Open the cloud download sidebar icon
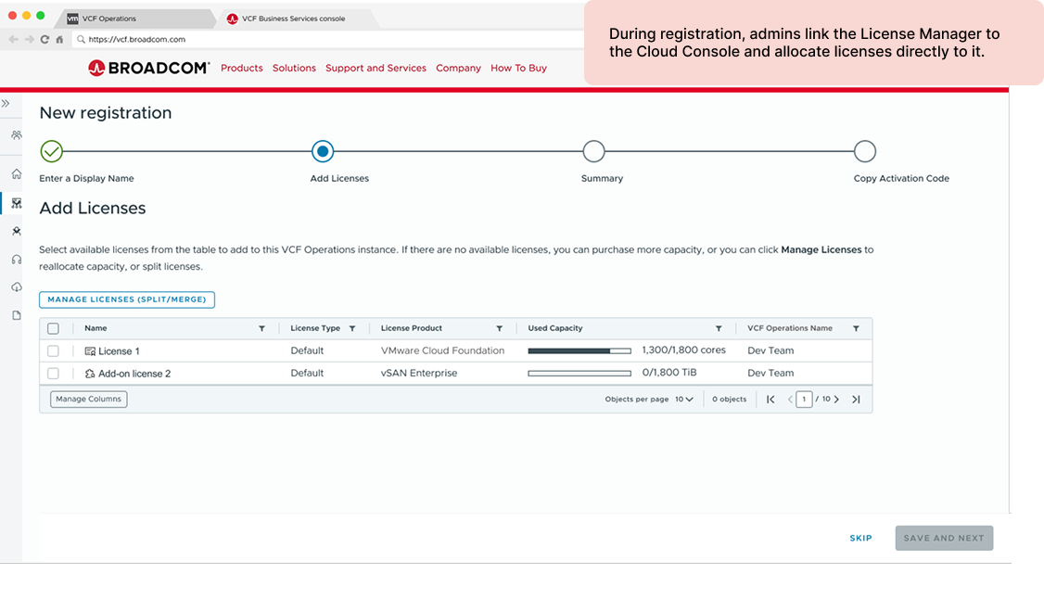The width and height of the screenshot is (1044, 611). click(x=17, y=286)
